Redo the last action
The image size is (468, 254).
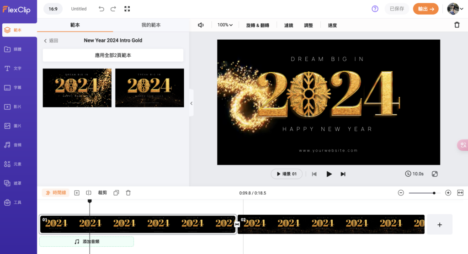click(x=113, y=9)
